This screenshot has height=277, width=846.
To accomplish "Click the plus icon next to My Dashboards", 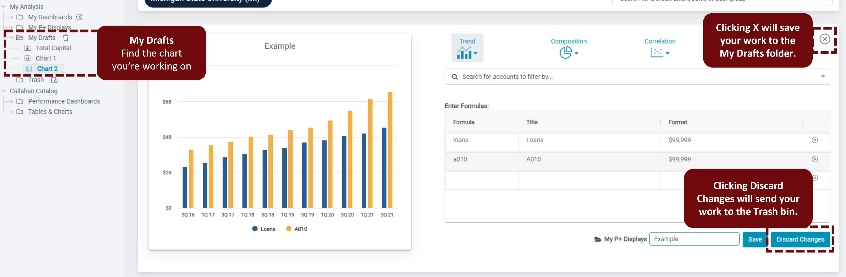I will click(x=79, y=17).
